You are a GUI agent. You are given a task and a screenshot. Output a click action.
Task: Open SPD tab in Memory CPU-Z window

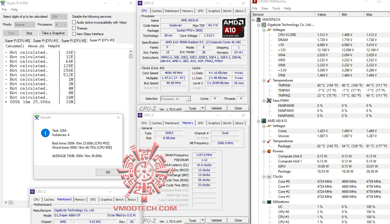200,123
